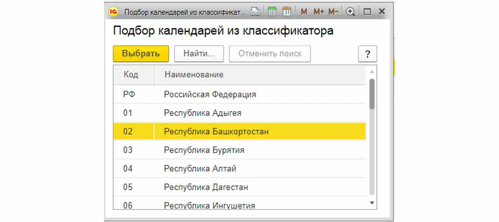Click the M- subtract from memory icon
Screen dimensions: 499x222
point(333,12)
